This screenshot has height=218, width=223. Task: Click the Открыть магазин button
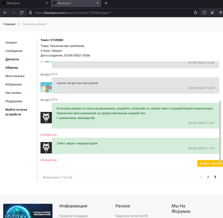[x=210, y=163]
